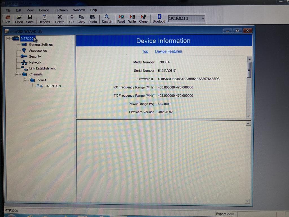Viewport: 289px width, 217px height.
Task: Click the Link Establishment tree icon
Action: [24, 68]
